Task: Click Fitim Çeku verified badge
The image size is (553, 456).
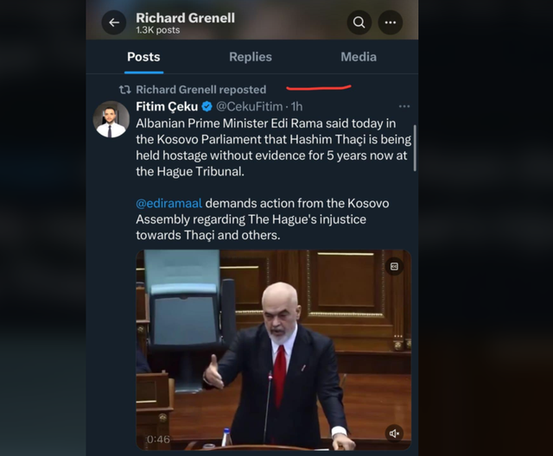Action: pos(207,106)
